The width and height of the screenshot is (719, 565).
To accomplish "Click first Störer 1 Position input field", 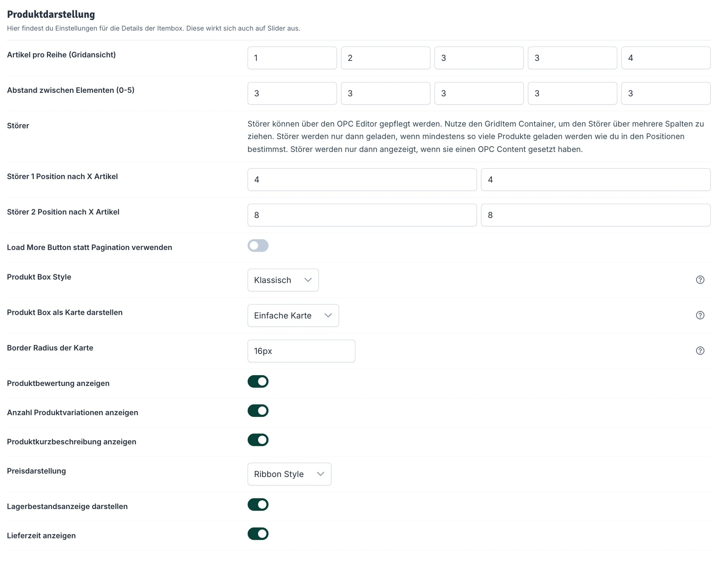I will coord(362,180).
